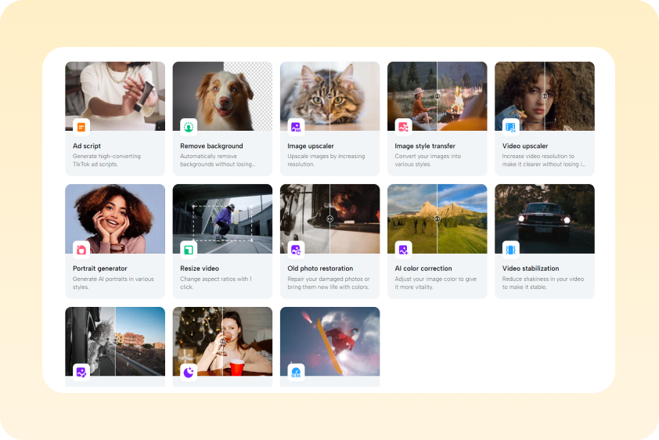Click 'Automatically remove backgrounds without losing...' text
Image resolution: width=659 pixels, height=440 pixels.
218,160
